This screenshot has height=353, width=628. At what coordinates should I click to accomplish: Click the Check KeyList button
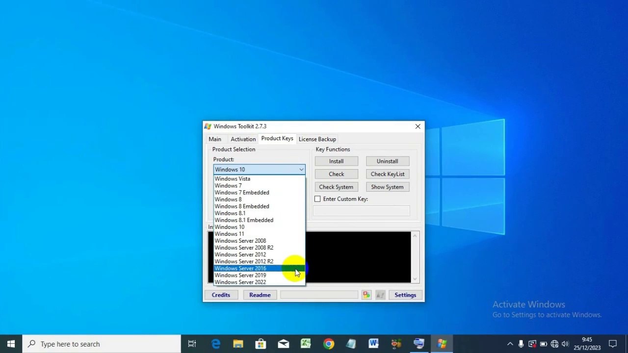387,174
